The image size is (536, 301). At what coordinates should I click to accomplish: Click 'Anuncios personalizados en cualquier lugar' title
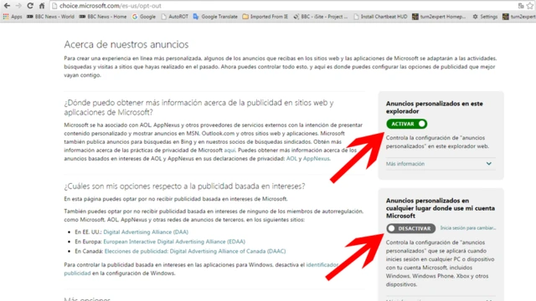[x=441, y=208]
